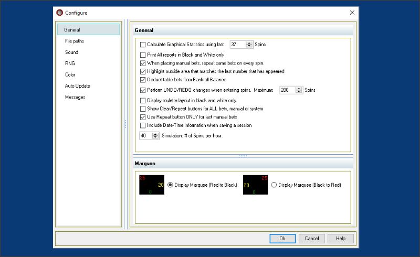
Task: Click the spins per hour field showing 40
Action: (x=145, y=136)
